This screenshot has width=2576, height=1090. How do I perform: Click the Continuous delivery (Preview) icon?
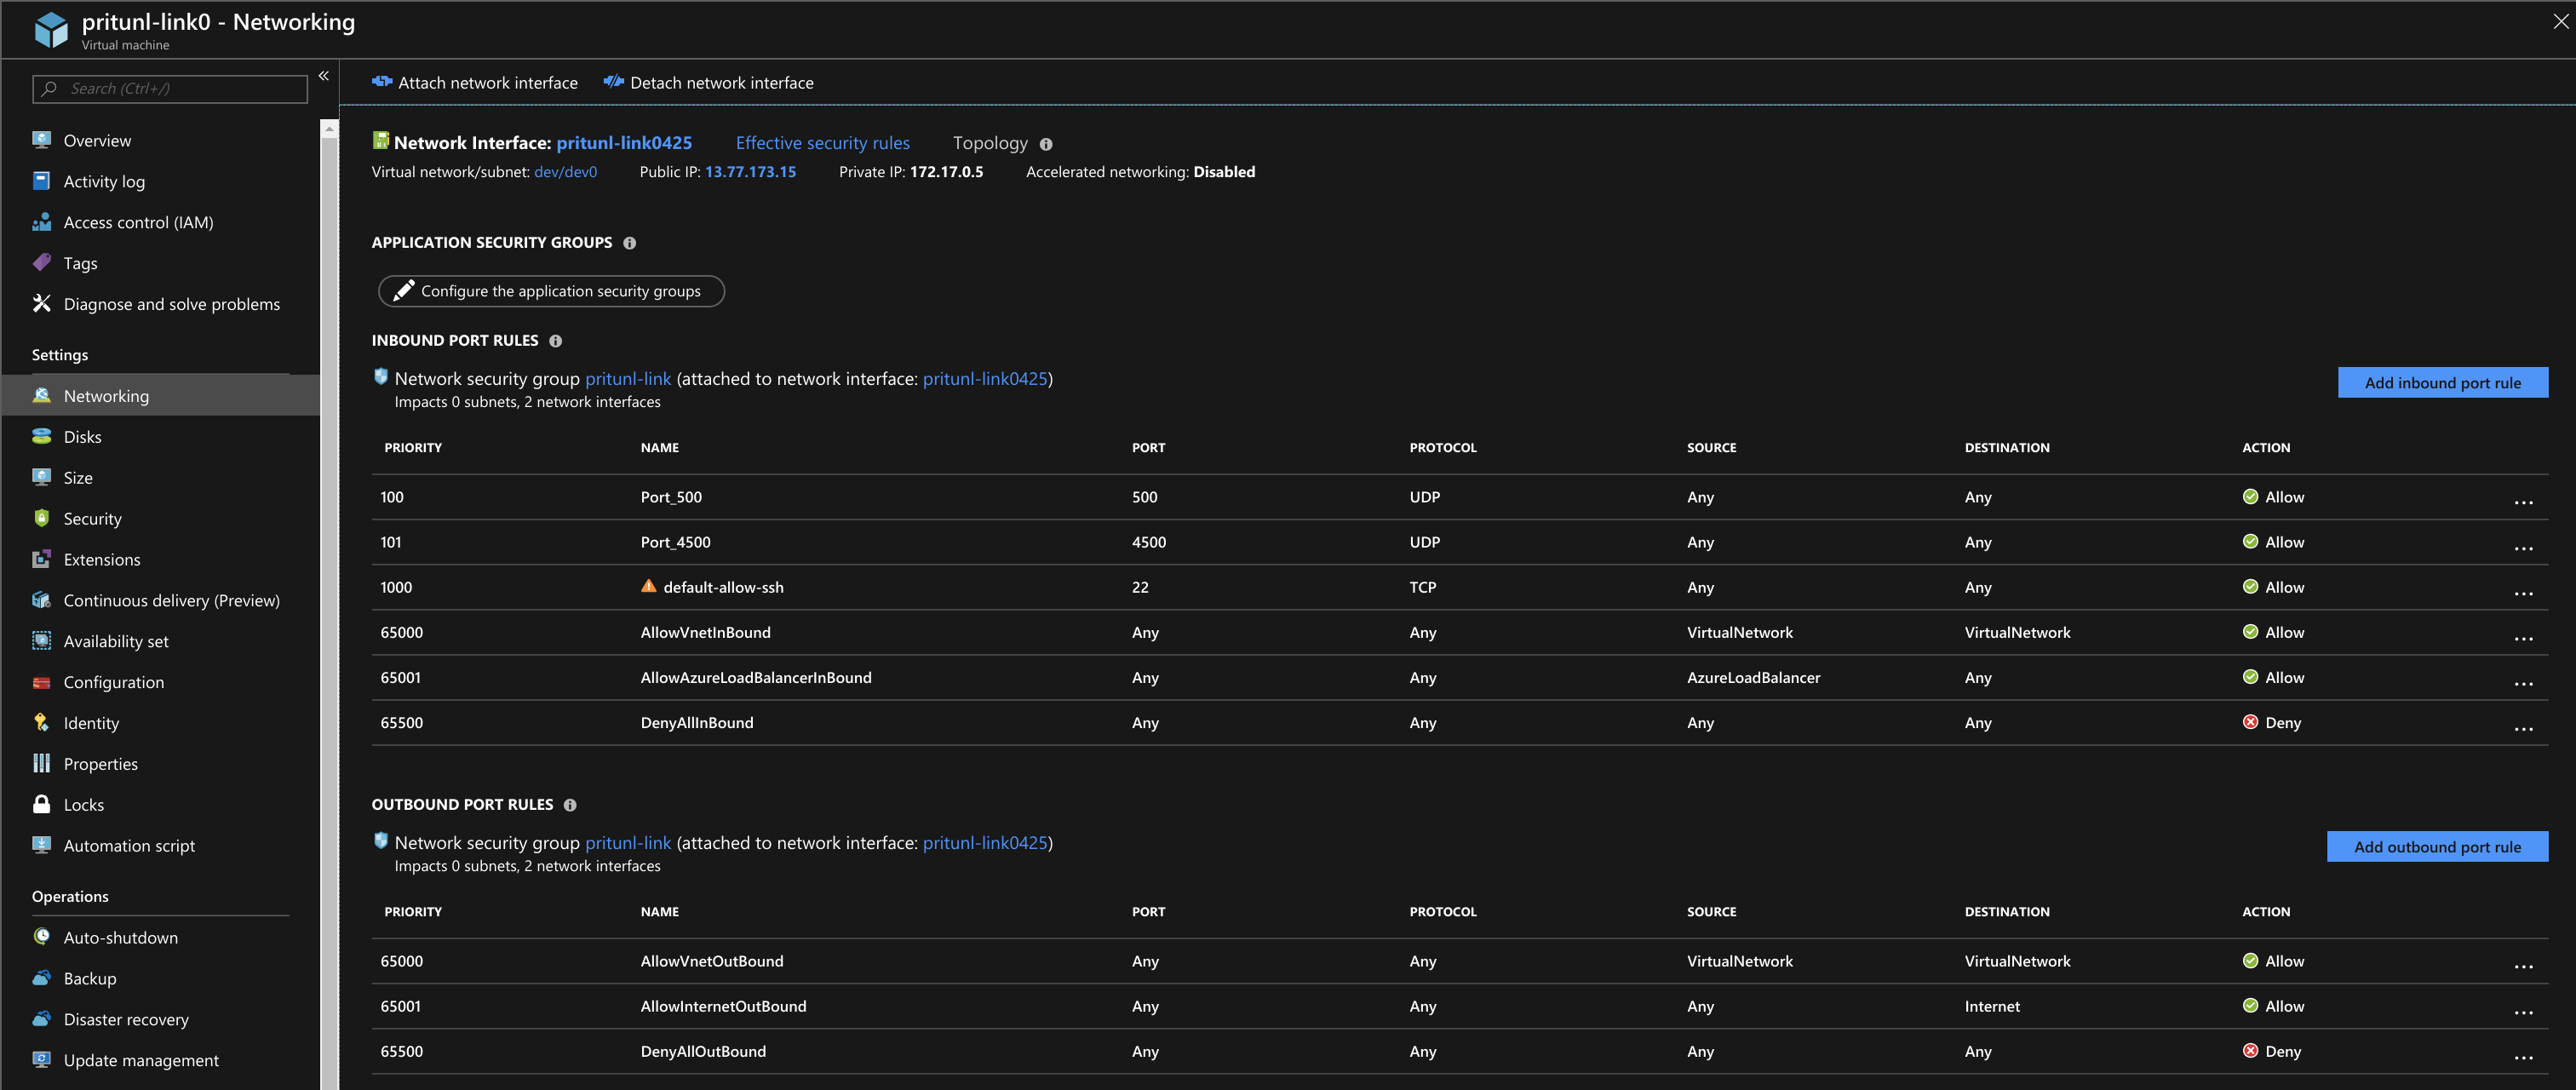(41, 601)
